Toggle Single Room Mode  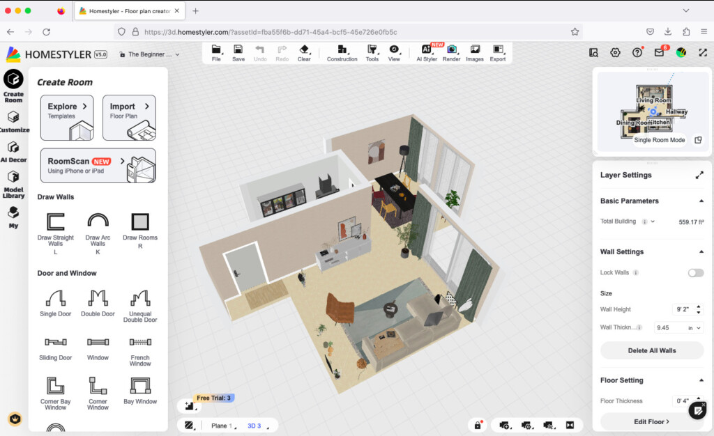click(x=659, y=140)
